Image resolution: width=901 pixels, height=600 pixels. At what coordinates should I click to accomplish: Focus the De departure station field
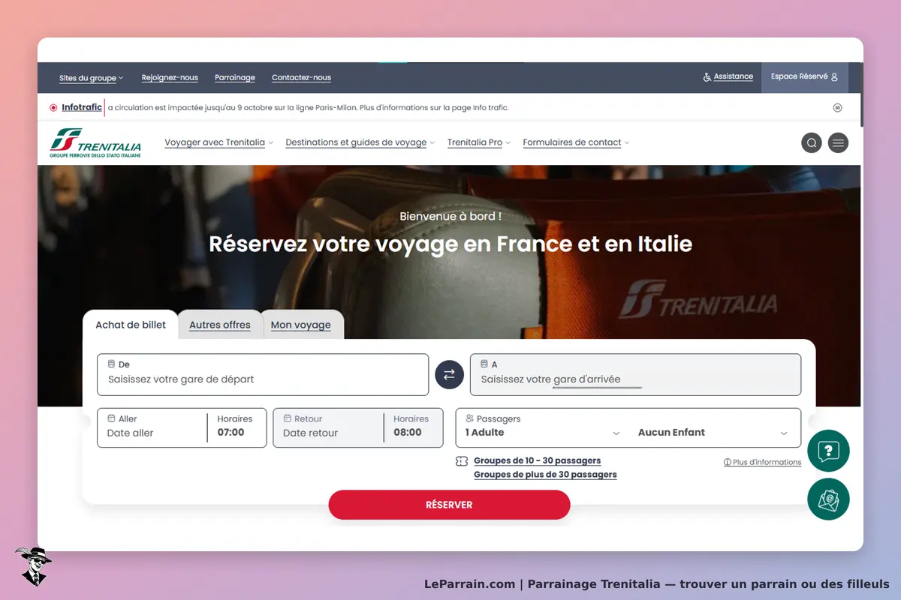click(x=263, y=374)
